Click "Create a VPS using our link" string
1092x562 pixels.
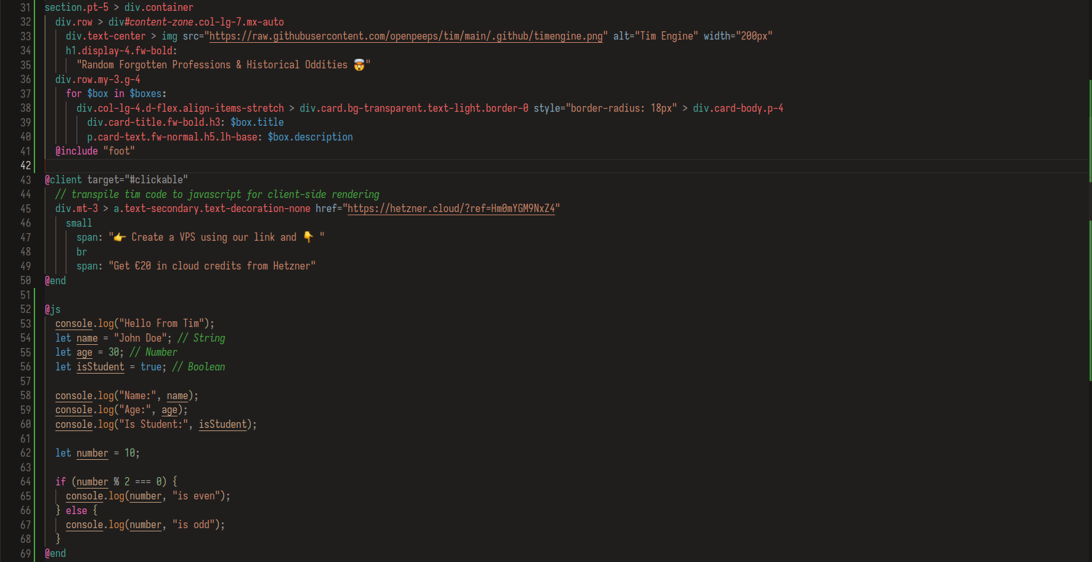pos(216,238)
